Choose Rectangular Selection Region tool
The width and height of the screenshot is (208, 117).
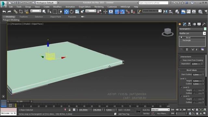tap(55, 12)
